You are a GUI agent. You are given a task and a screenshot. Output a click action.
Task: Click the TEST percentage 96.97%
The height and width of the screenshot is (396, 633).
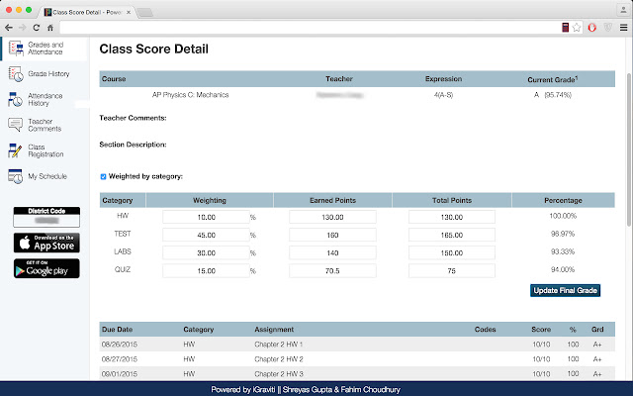pyautogui.click(x=563, y=234)
